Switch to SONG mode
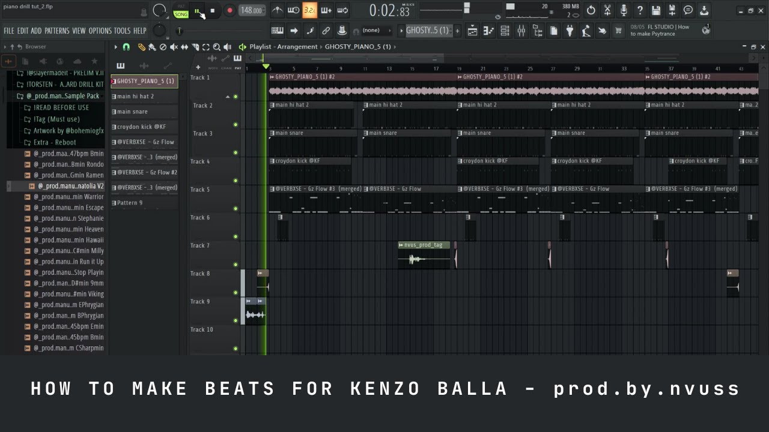 (x=181, y=14)
